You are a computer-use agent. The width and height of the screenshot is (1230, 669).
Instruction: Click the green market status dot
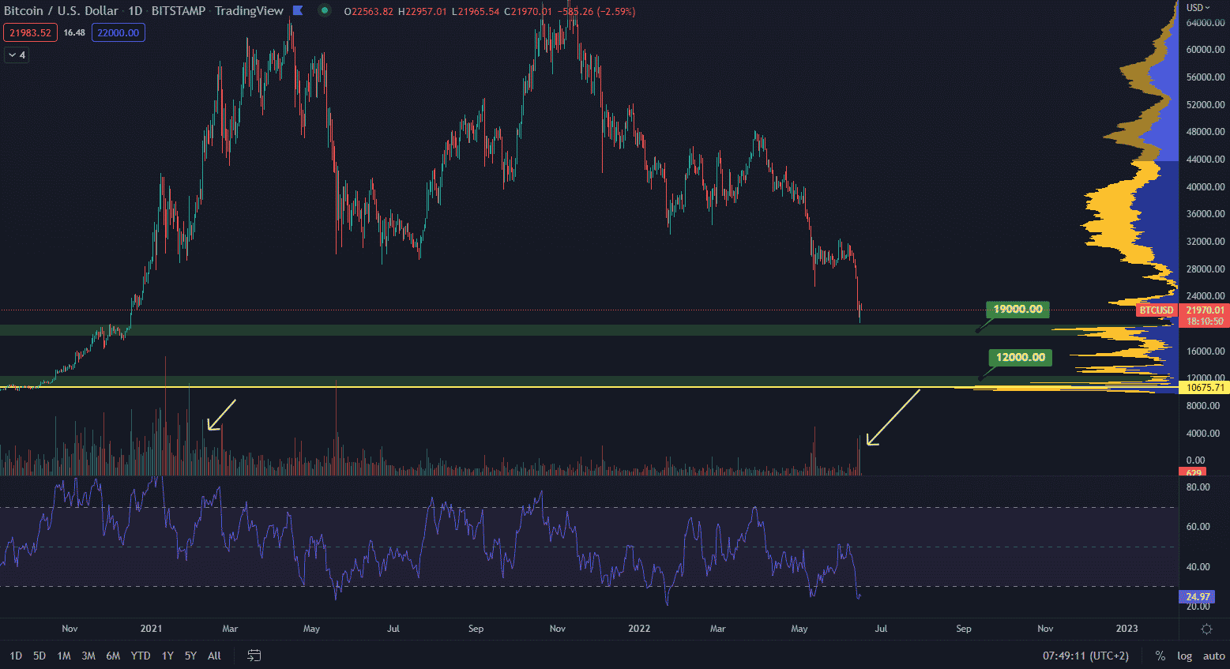pyautogui.click(x=324, y=10)
